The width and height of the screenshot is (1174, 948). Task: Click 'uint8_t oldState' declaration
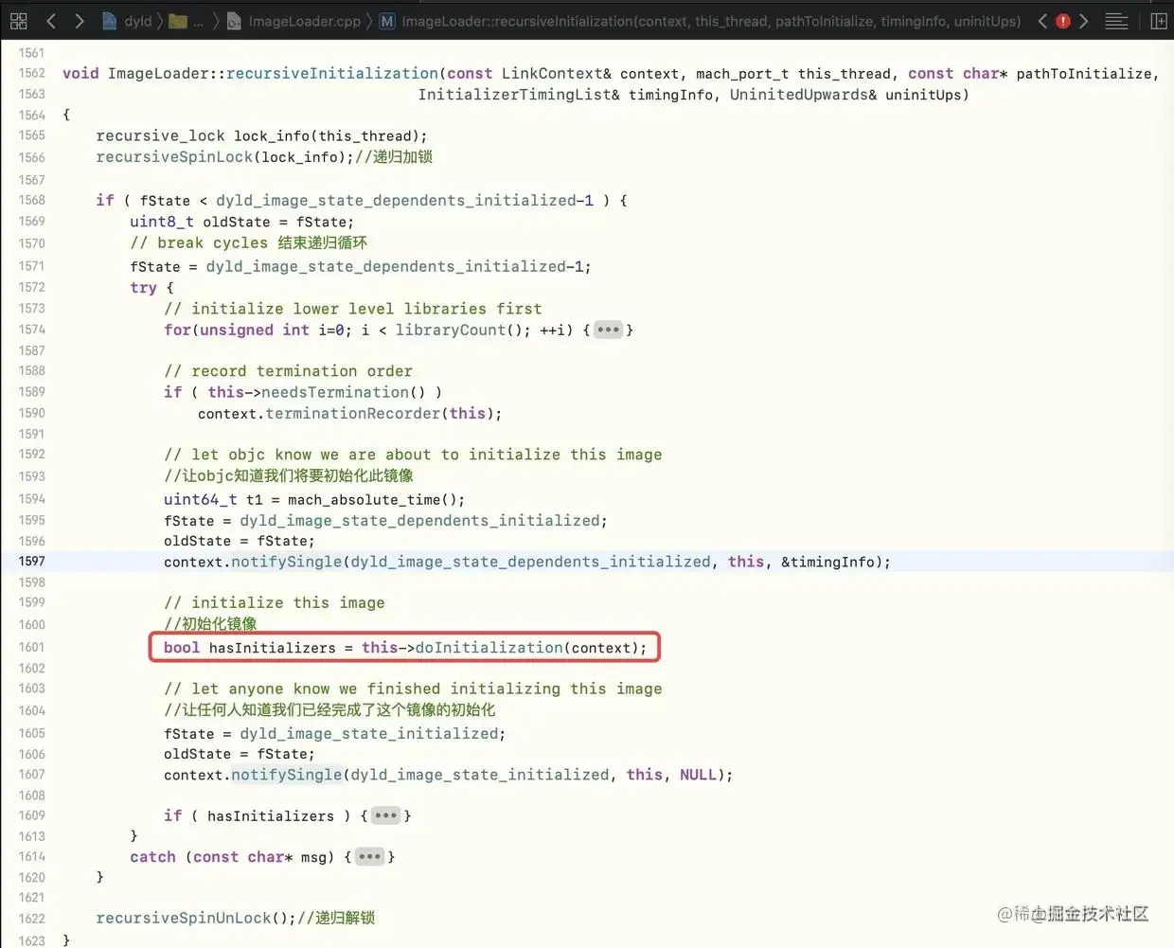point(200,222)
